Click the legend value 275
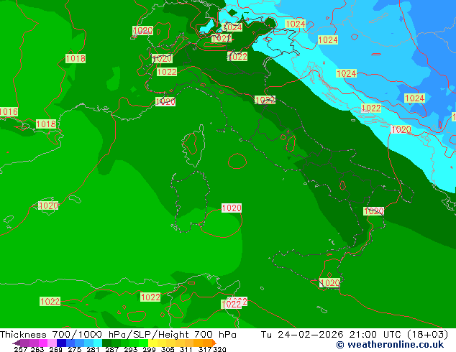456x352 pixels. click(x=75, y=349)
